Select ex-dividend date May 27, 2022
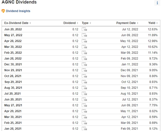The height and width of the screenshot is (131, 162). pyautogui.click(x=13, y=35)
